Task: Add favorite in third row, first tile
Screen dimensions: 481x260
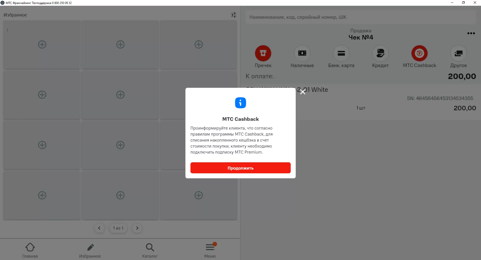Action: pyautogui.click(x=42, y=145)
